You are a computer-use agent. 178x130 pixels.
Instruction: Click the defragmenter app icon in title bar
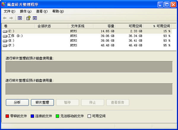(x=4, y=4)
